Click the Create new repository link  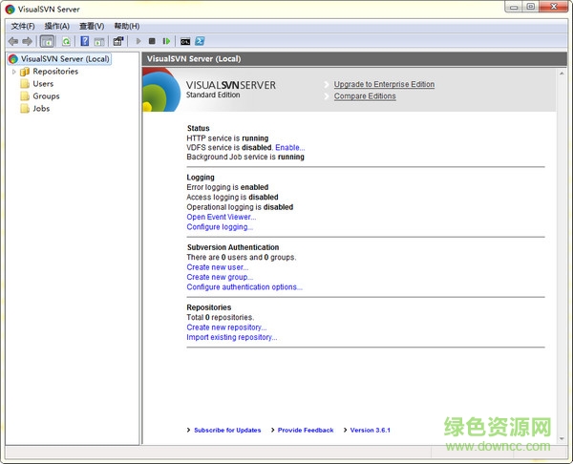coord(226,327)
